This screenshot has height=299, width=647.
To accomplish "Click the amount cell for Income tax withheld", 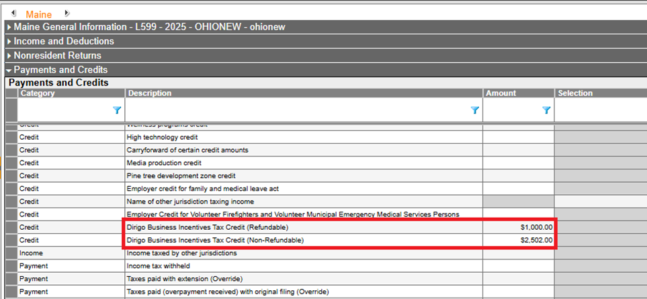I will coord(518,266).
